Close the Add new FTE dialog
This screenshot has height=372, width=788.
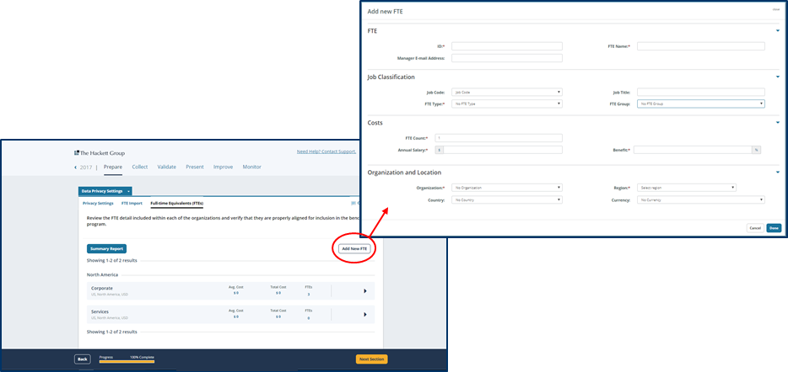[776, 9]
